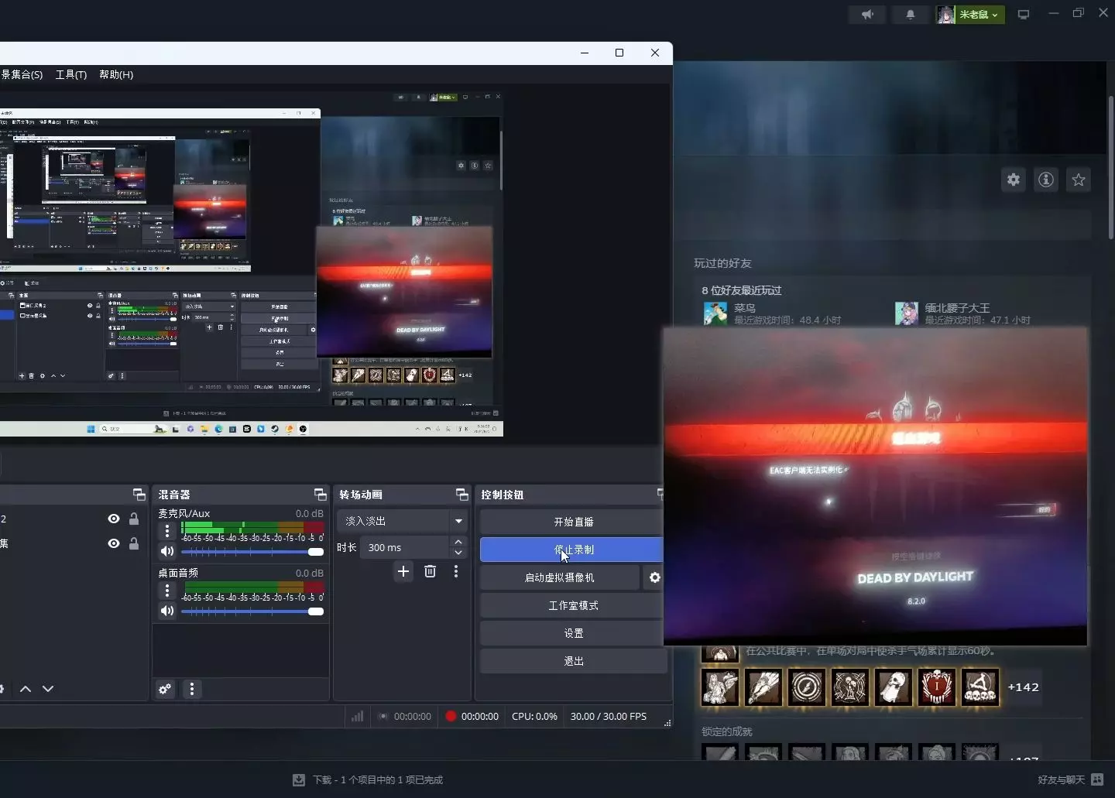Open friend 缅北腰子大王's profile name
Screen dimensions: 1115x798
click(x=957, y=307)
